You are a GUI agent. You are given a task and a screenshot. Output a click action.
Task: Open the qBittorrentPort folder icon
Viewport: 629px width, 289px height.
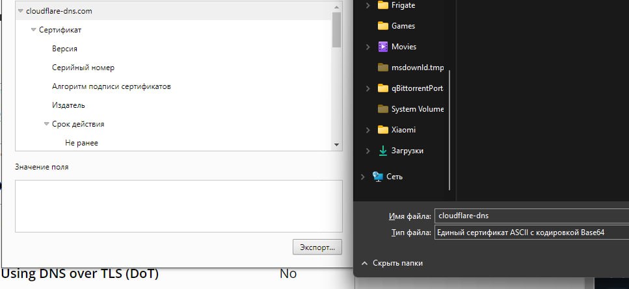(x=383, y=88)
